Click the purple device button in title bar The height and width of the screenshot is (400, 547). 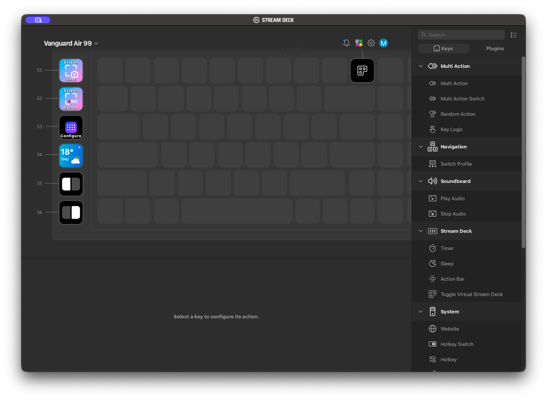(x=38, y=20)
